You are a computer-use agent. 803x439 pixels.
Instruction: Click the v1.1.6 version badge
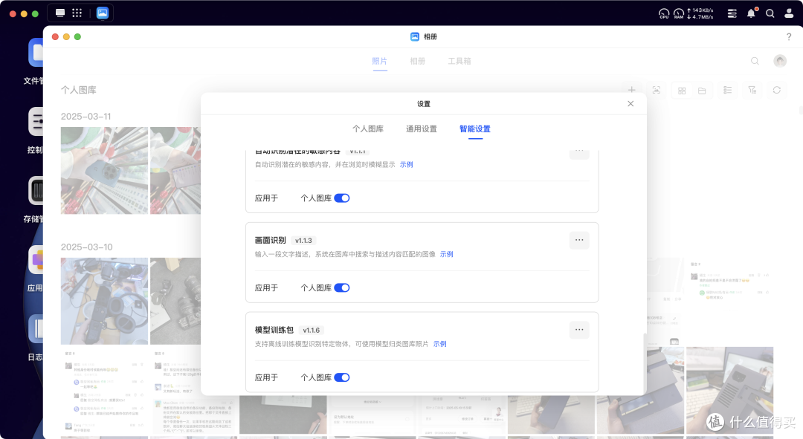tap(312, 330)
